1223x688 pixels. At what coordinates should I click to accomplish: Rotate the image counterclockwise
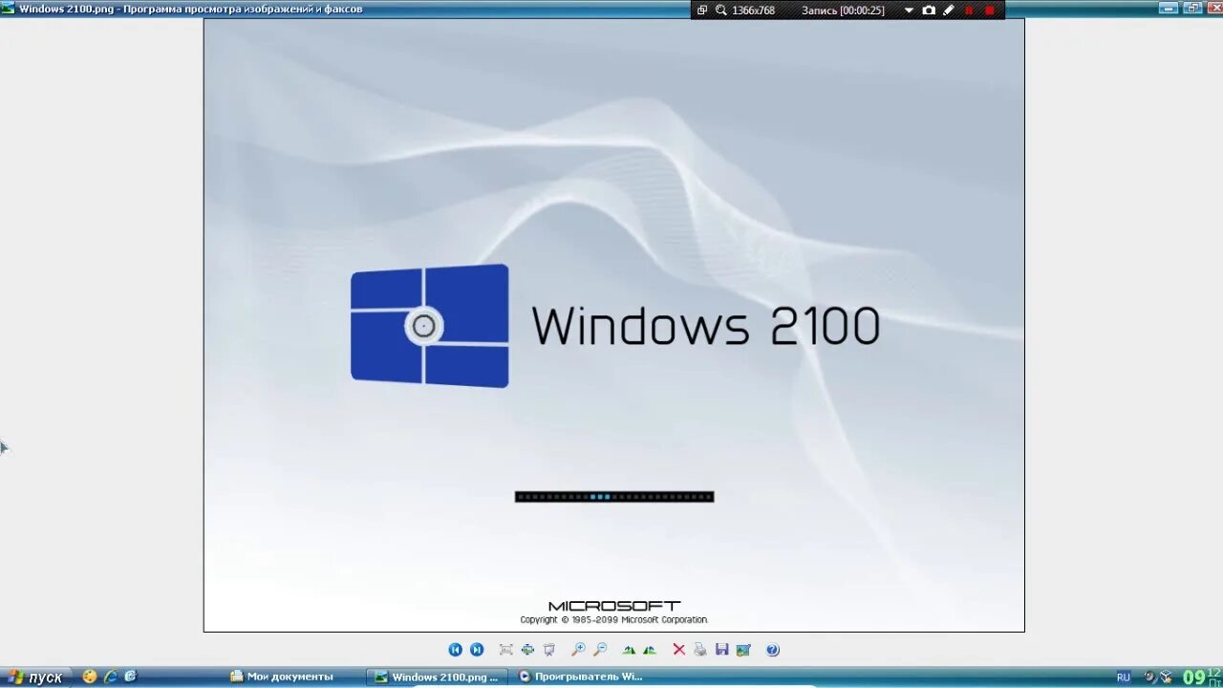coord(650,650)
